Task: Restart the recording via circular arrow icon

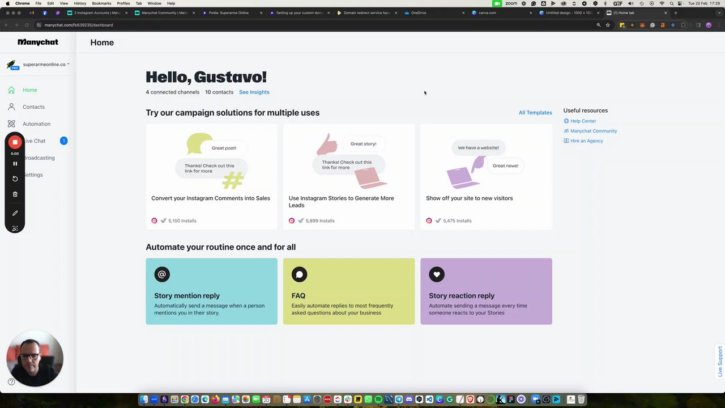Action: 15,178
